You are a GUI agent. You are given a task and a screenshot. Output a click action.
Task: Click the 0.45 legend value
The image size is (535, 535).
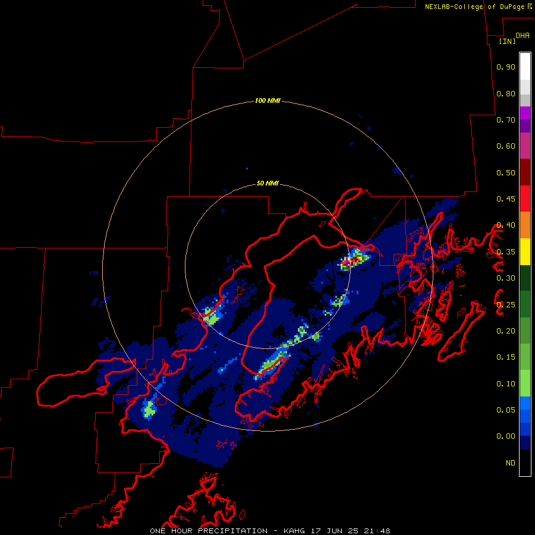(x=506, y=199)
